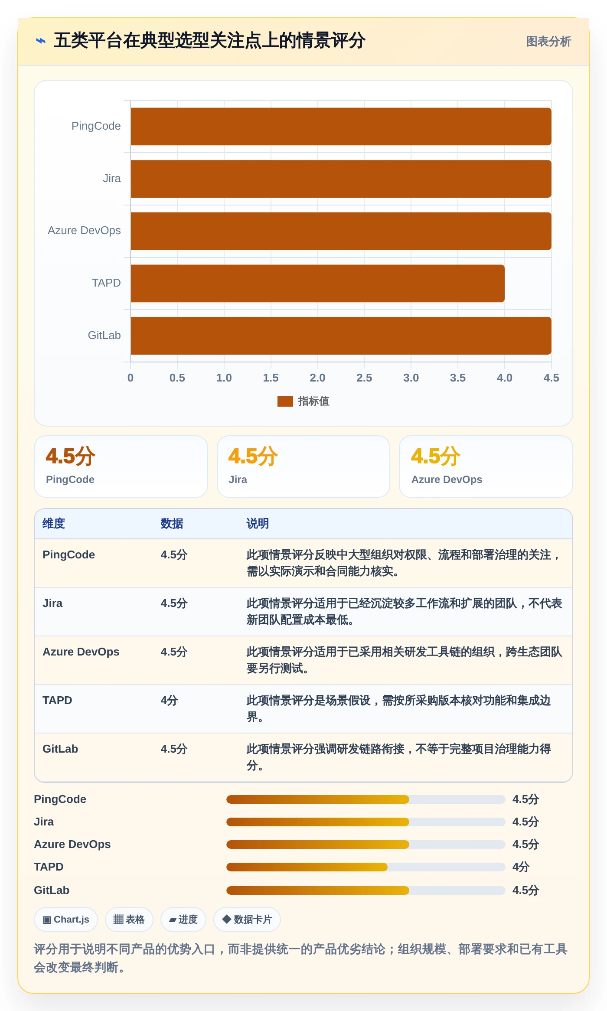
Task: Click the GitLab progress bar
Action: click(x=366, y=890)
